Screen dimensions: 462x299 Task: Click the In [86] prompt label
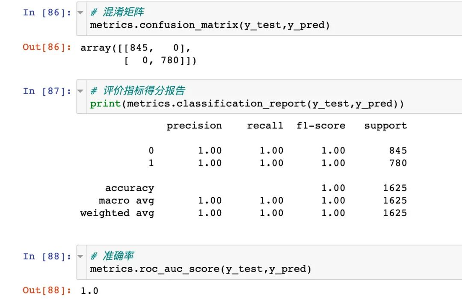(47, 13)
